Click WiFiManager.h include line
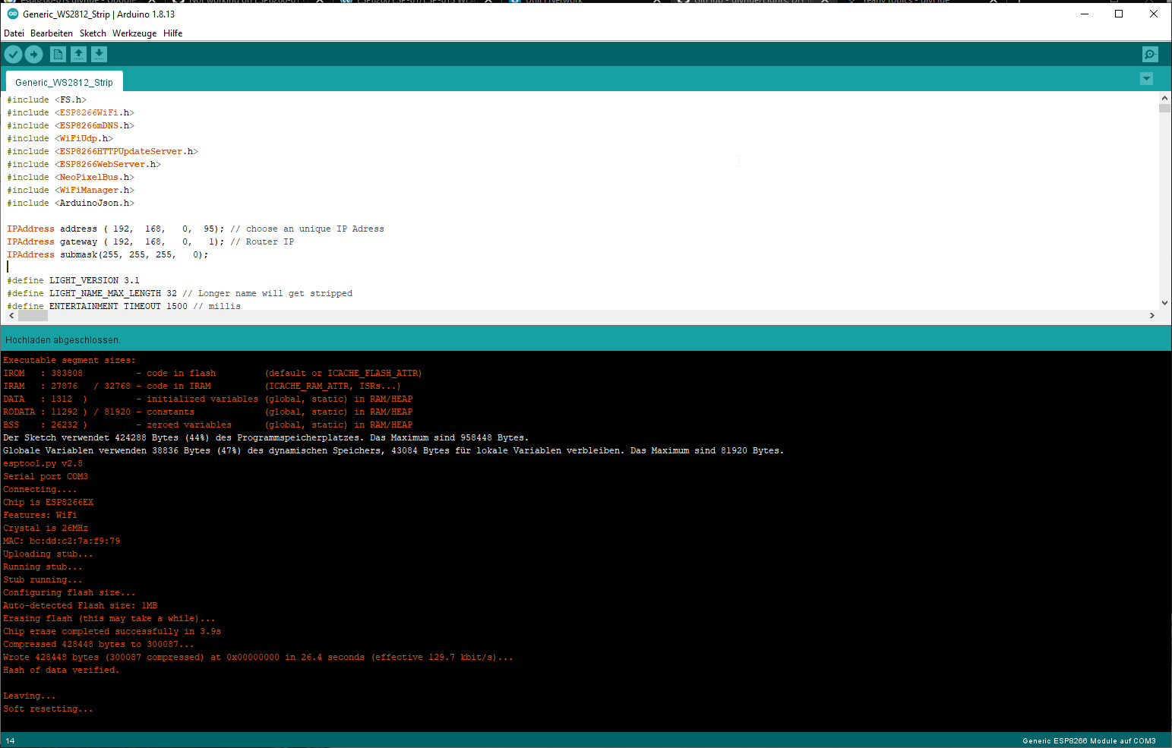 coord(71,190)
